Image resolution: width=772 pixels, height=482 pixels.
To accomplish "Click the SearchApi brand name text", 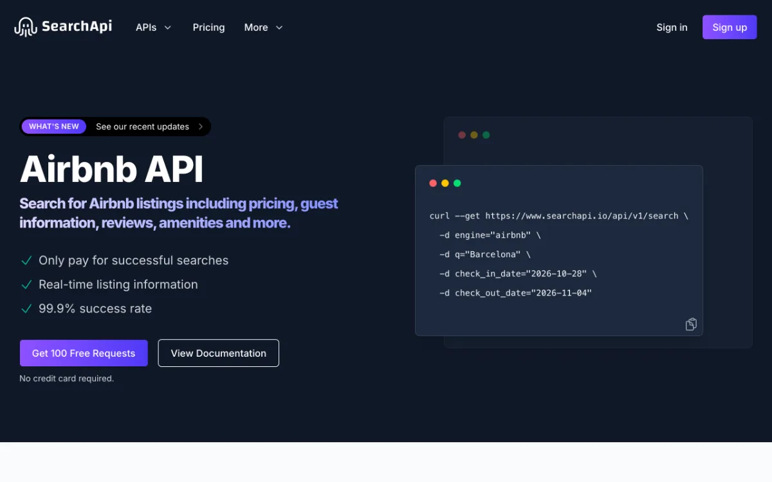I will tap(77, 26).
